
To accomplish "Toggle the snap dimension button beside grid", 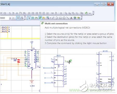I will 22,18.
